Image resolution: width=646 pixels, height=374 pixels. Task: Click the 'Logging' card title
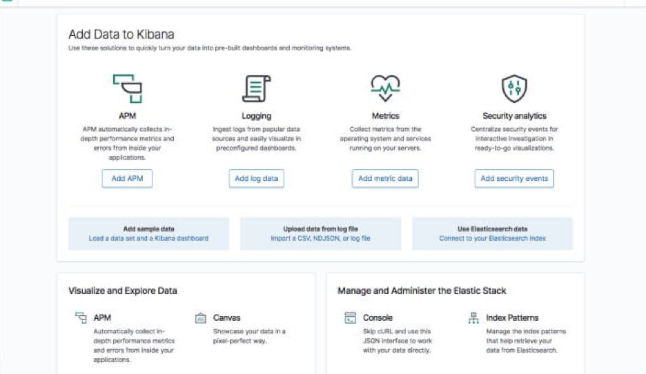pyautogui.click(x=256, y=116)
